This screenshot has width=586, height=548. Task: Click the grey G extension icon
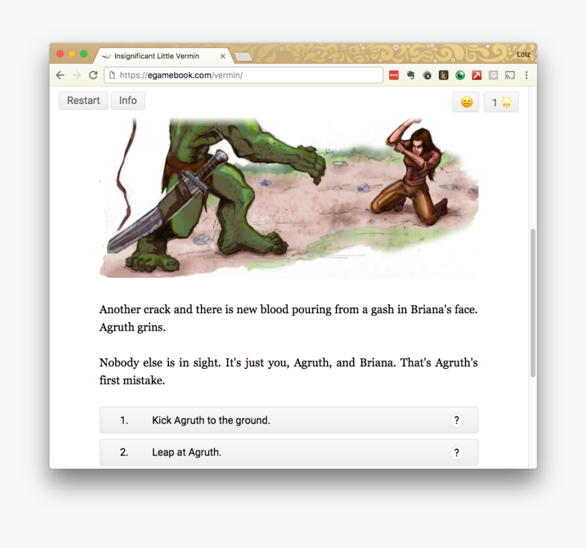click(493, 75)
